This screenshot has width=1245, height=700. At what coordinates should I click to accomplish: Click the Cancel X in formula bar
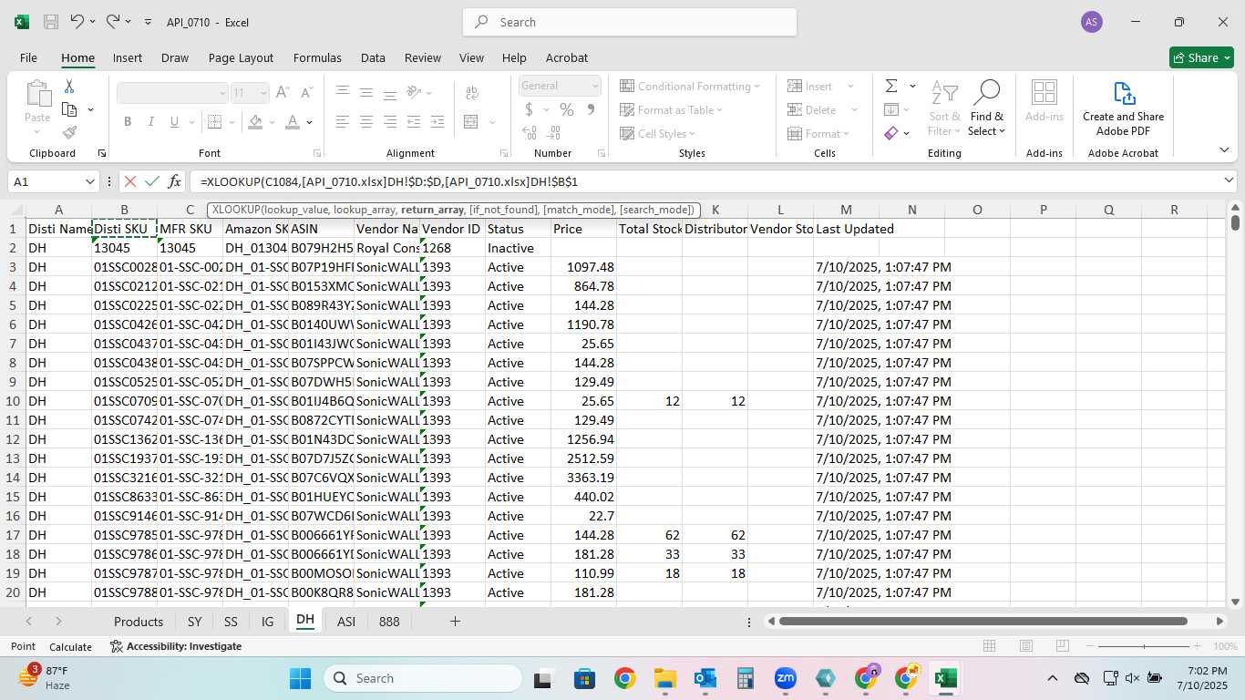click(130, 181)
